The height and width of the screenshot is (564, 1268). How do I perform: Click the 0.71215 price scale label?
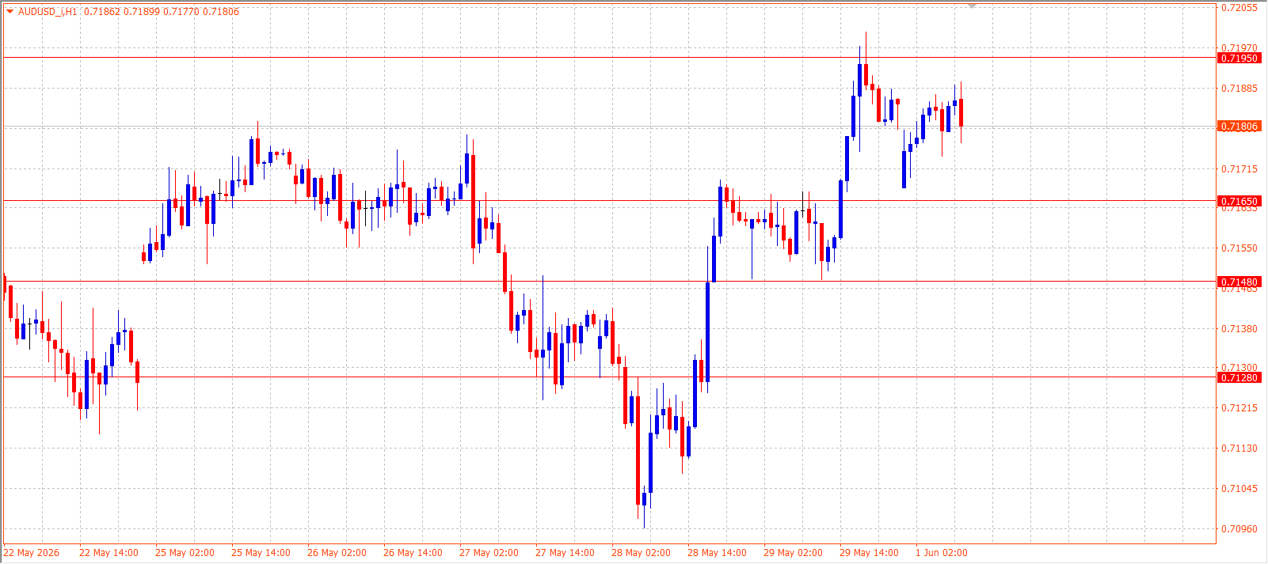(1239, 408)
